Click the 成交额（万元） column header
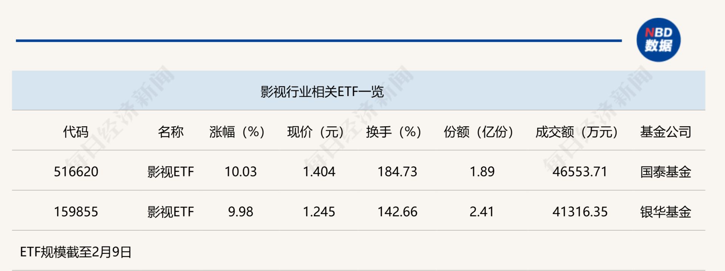 (x=577, y=132)
